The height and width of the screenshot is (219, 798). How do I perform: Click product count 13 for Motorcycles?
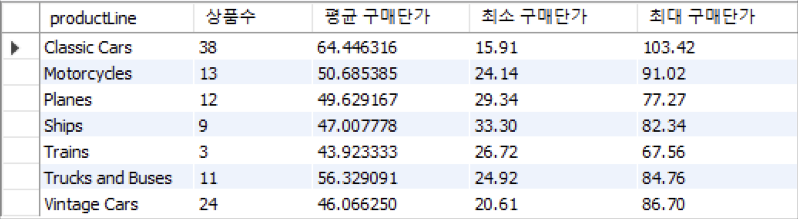point(253,73)
